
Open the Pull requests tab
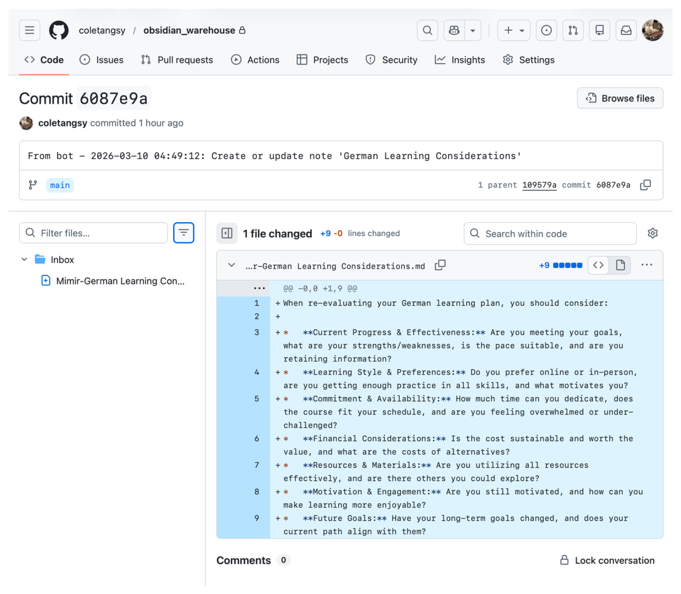click(177, 60)
